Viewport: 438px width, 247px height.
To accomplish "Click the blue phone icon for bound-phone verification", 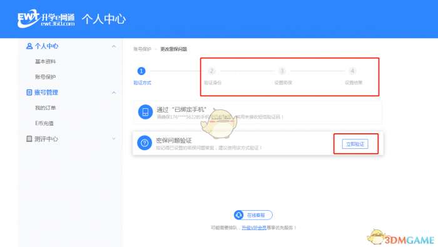I will pyautogui.click(x=145, y=112).
